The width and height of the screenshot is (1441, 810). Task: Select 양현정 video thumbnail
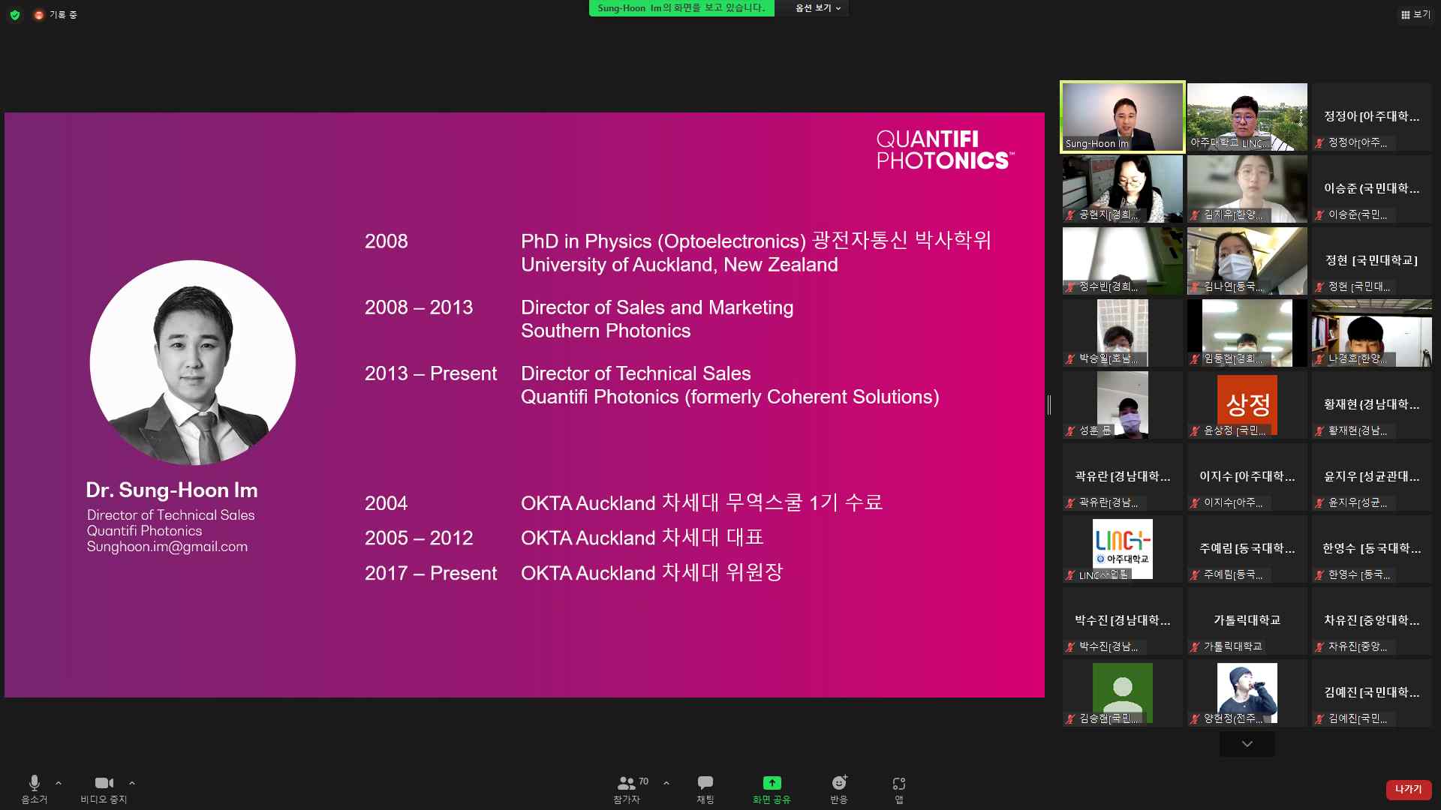coord(1247,693)
